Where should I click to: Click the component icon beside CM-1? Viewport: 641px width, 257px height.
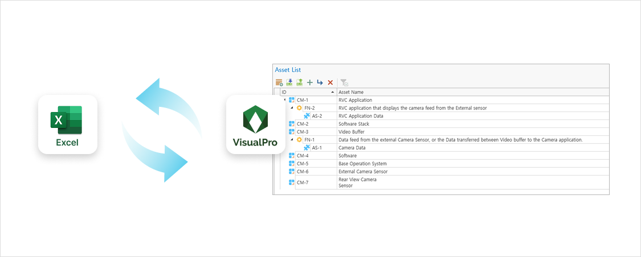pos(292,100)
